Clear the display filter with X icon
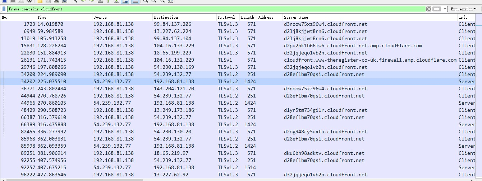Viewport: 482px width, 181px height. pyautogui.click(x=428, y=9)
